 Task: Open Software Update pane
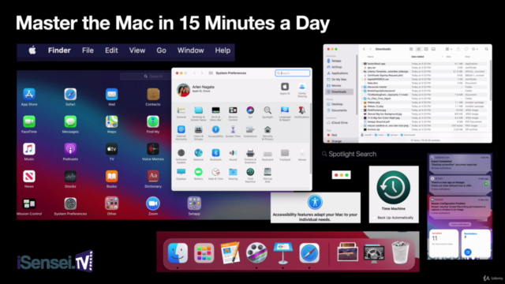pyautogui.click(x=181, y=152)
